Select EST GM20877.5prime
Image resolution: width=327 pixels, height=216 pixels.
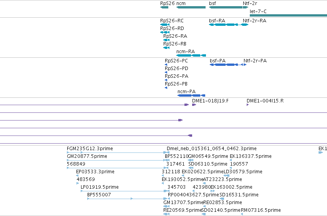pyautogui.click(x=87, y=156)
